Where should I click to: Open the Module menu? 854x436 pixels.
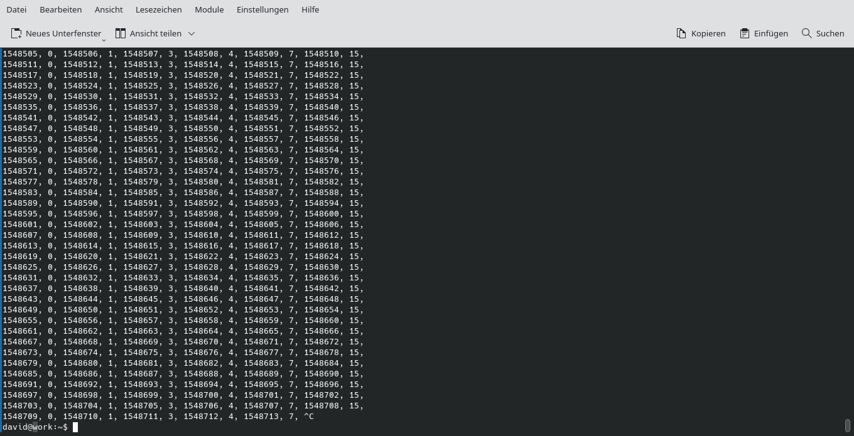(x=208, y=9)
